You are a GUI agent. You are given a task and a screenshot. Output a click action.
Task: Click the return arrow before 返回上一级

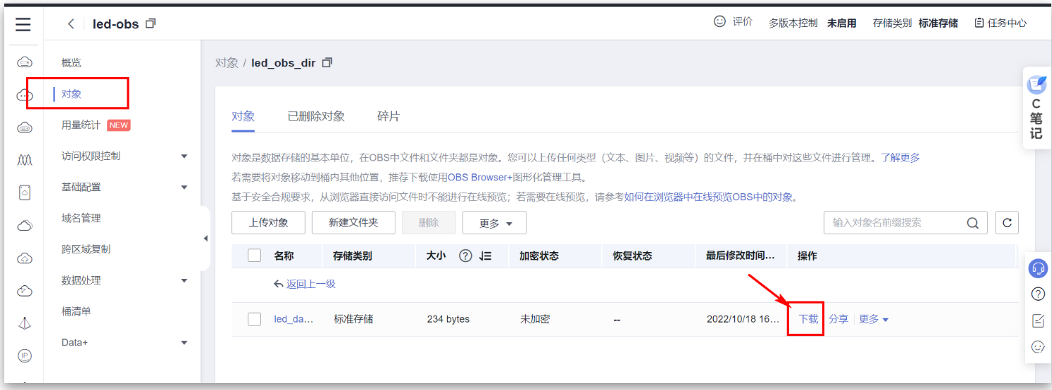278,284
